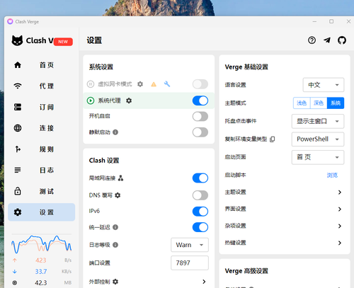This screenshot has height=288, width=354.
Task: Select 深色 dark theme mode
Action: click(319, 103)
